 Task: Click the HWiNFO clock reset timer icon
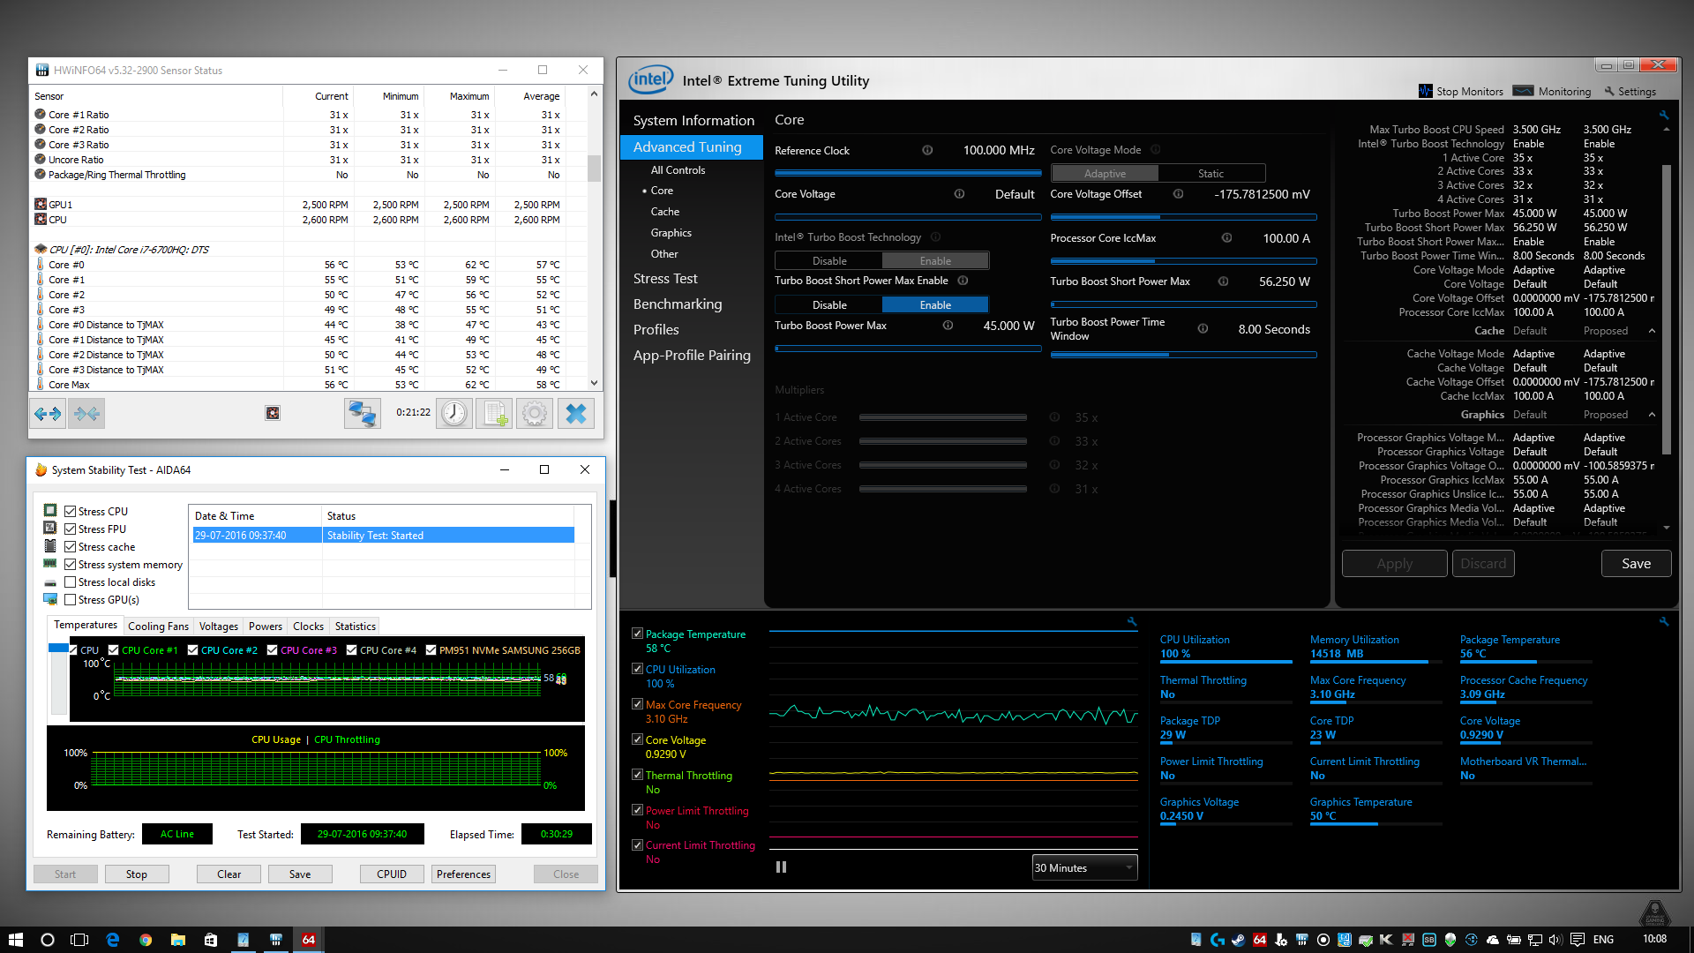[454, 414]
